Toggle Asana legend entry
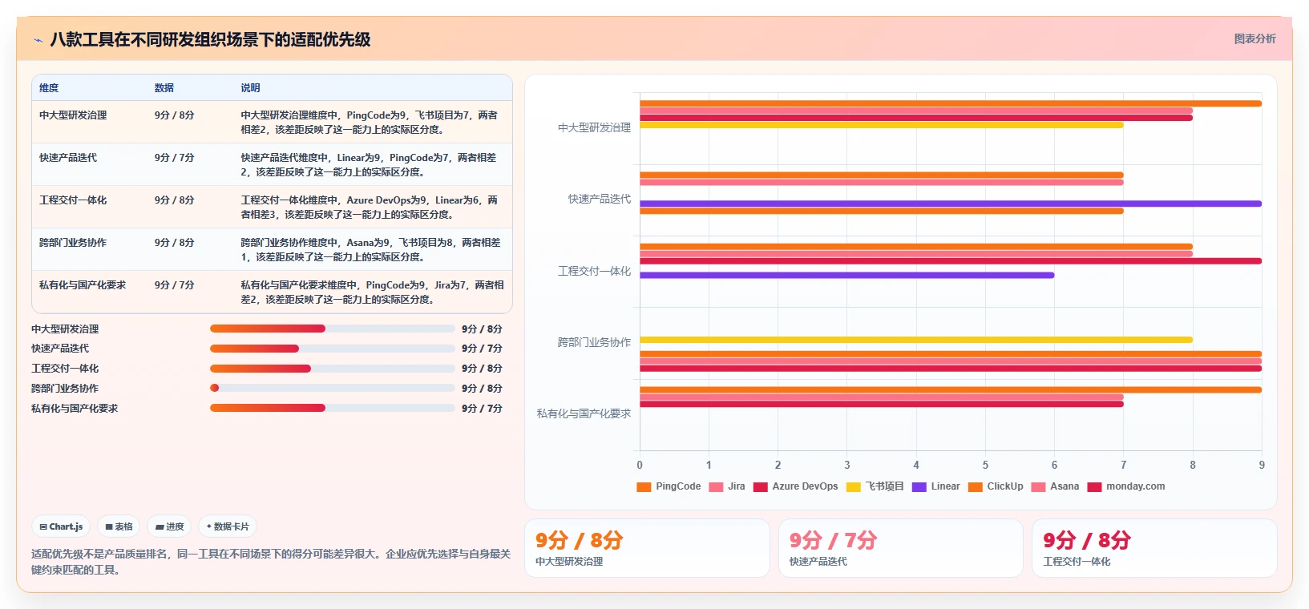1309x609 pixels. [x=1055, y=486]
